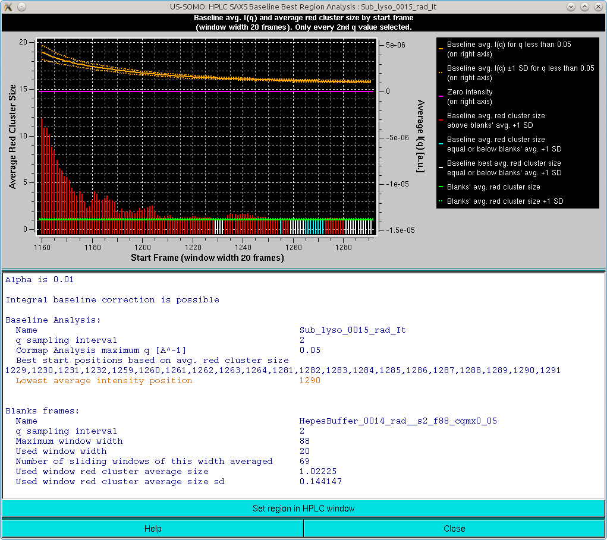Toggle the sticky window circle in the titlebar
The width and height of the screenshot is (607, 540).
pos(22,7)
